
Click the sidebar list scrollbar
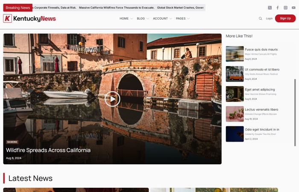click(x=295, y=113)
